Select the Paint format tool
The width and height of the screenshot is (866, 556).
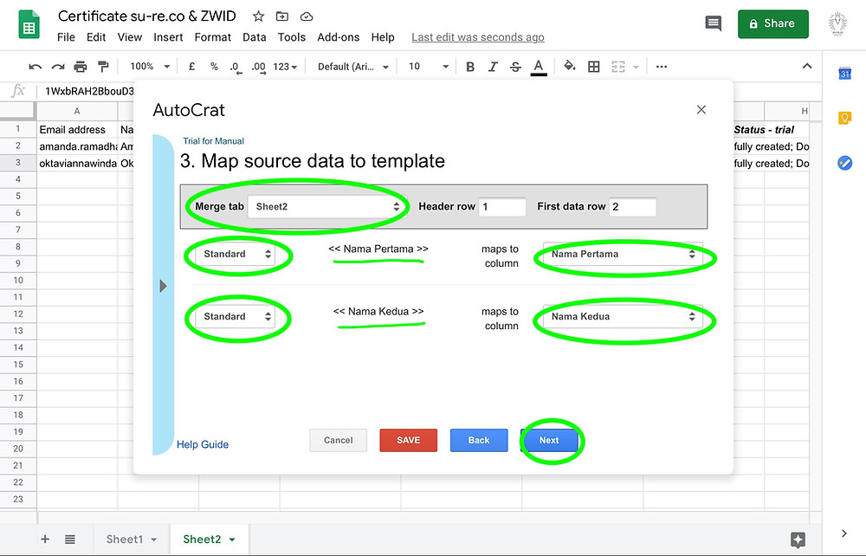103,67
